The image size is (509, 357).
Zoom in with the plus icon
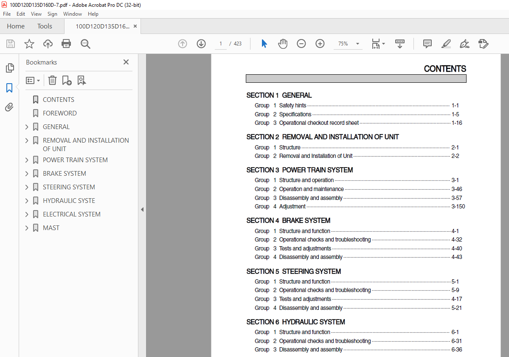[x=320, y=43]
